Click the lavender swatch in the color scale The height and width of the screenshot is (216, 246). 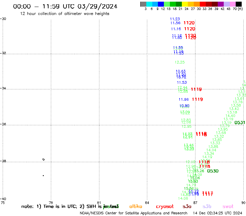(x=226, y=4)
